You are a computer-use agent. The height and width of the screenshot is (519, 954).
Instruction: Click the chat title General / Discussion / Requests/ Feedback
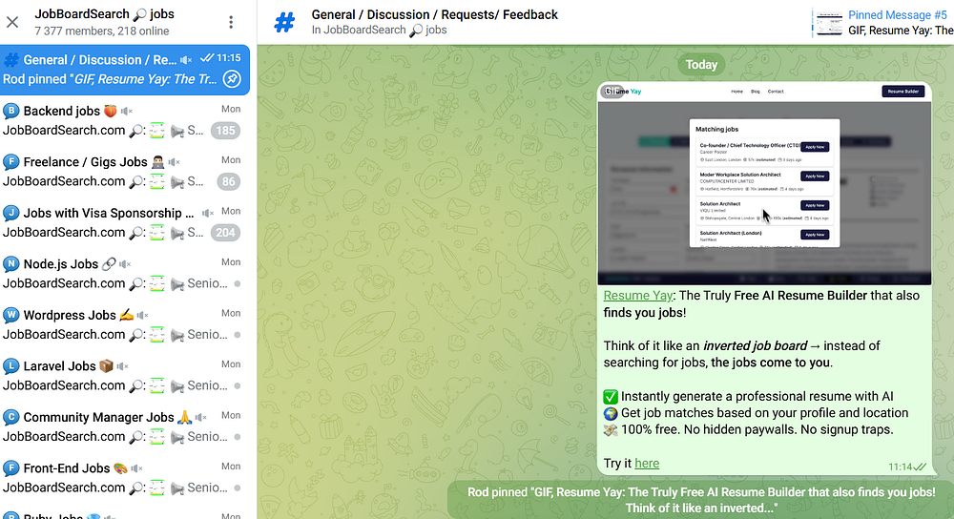434,14
